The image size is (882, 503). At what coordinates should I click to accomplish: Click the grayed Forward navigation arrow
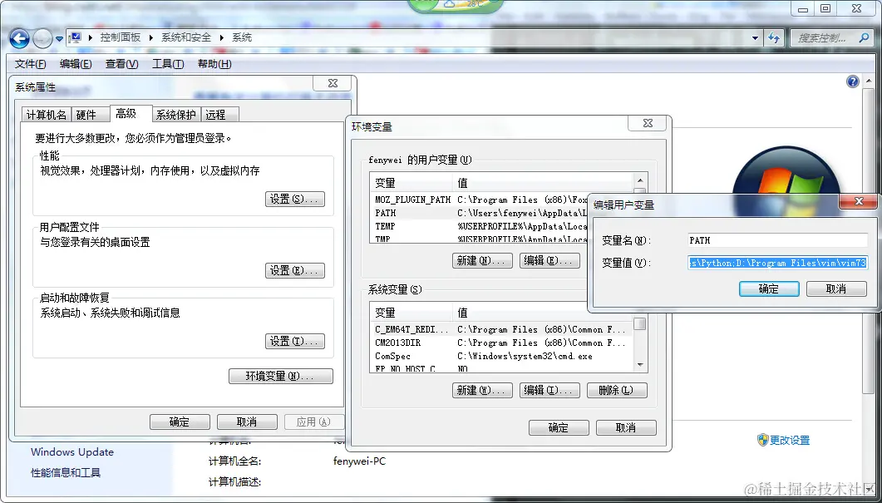(x=42, y=38)
